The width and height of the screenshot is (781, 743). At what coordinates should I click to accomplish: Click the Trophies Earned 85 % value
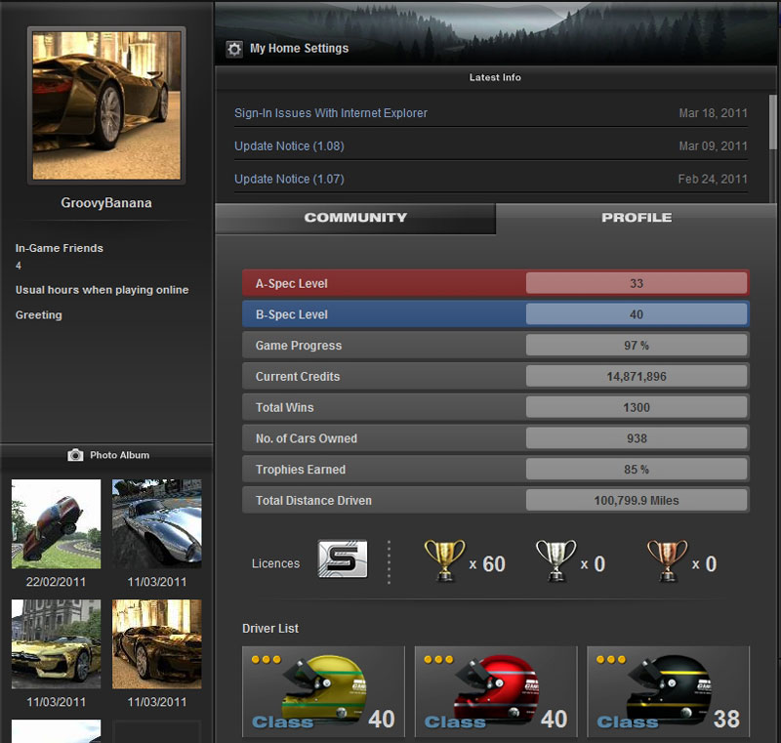pos(637,469)
